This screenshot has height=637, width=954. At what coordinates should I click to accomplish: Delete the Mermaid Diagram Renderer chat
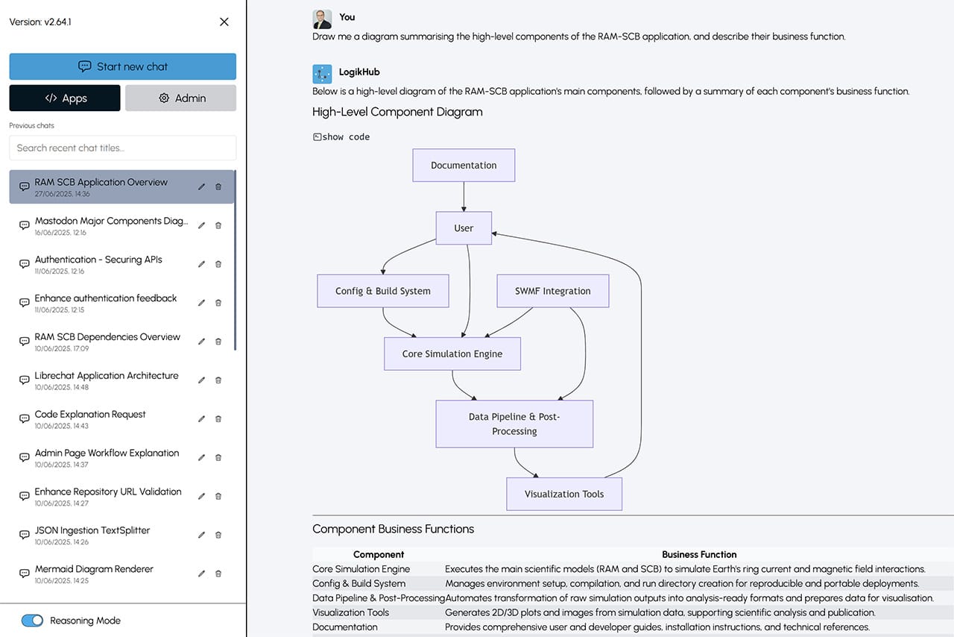tap(218, 574)
